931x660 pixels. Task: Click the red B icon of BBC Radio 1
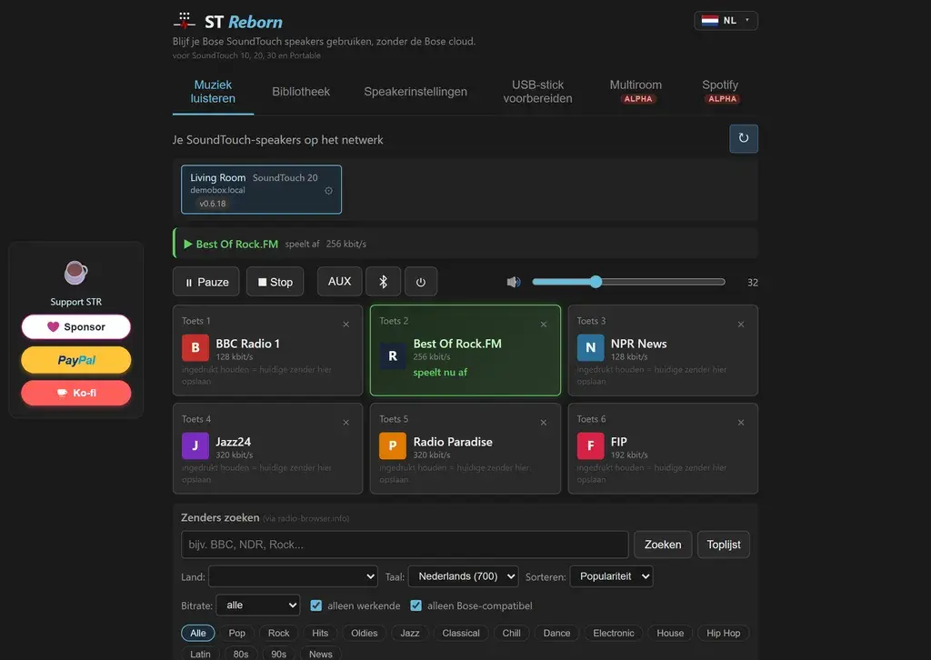point(195,348)
